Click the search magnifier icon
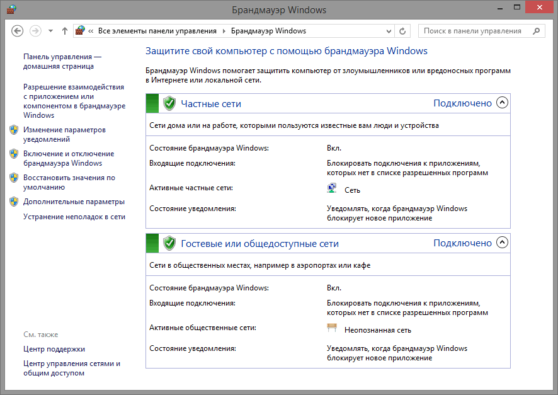Viewport: 558px width, 395px height. coord(537,31)
